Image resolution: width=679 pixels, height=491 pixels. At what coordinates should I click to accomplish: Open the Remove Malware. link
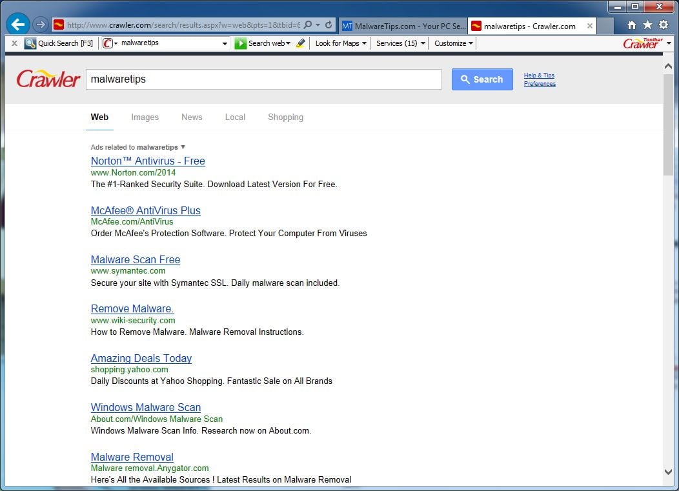click(132, 308)
